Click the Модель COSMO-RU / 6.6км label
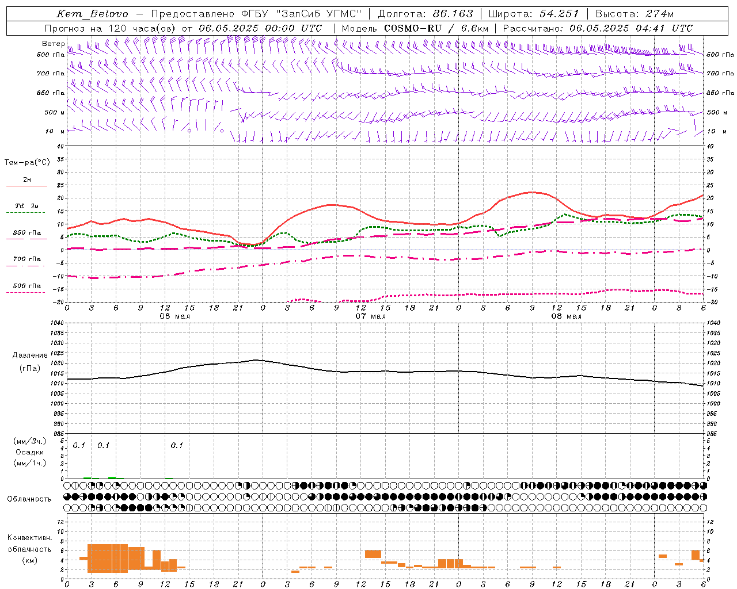Image resolution: width=737 pixels, height=589 pixels. coord(415,28)
